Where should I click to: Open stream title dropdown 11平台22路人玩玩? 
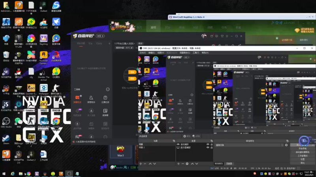(x=124, y=44)
